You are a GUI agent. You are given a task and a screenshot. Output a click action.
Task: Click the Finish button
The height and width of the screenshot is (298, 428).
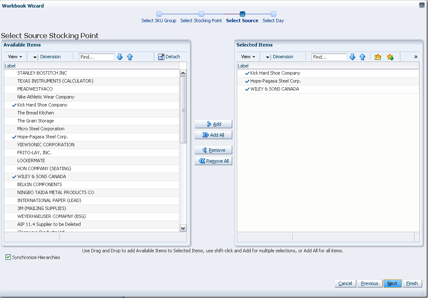(x=412, y=283)
